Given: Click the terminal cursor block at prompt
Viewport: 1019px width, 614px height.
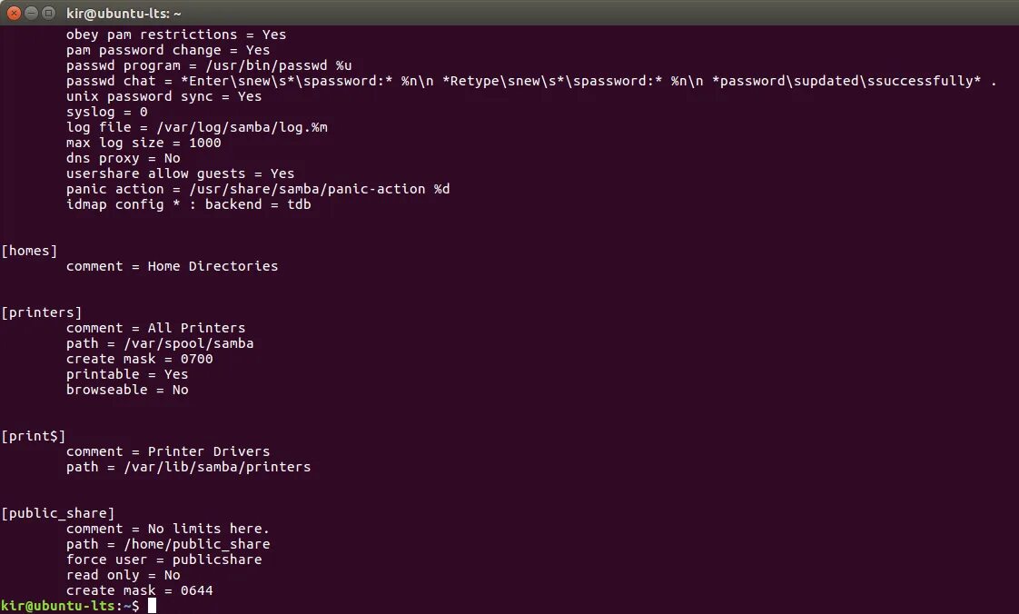Looking at the screenshot, I should tap(152, 606).
